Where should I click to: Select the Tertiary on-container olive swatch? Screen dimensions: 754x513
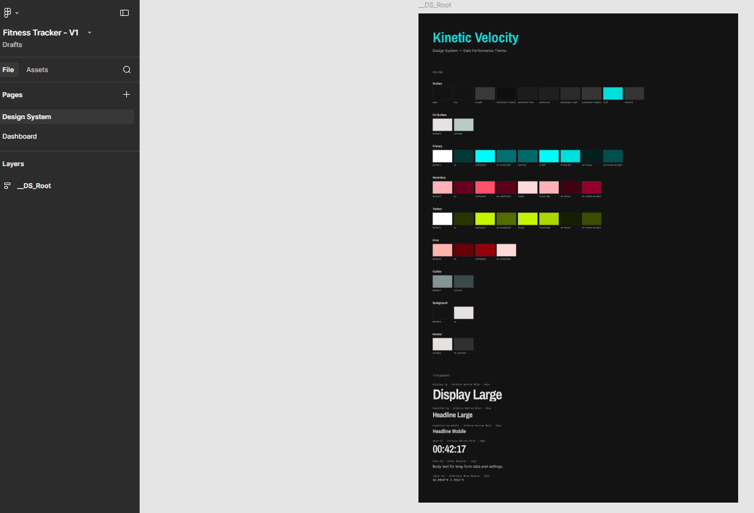pyautogui.click(x=506, y=219)
